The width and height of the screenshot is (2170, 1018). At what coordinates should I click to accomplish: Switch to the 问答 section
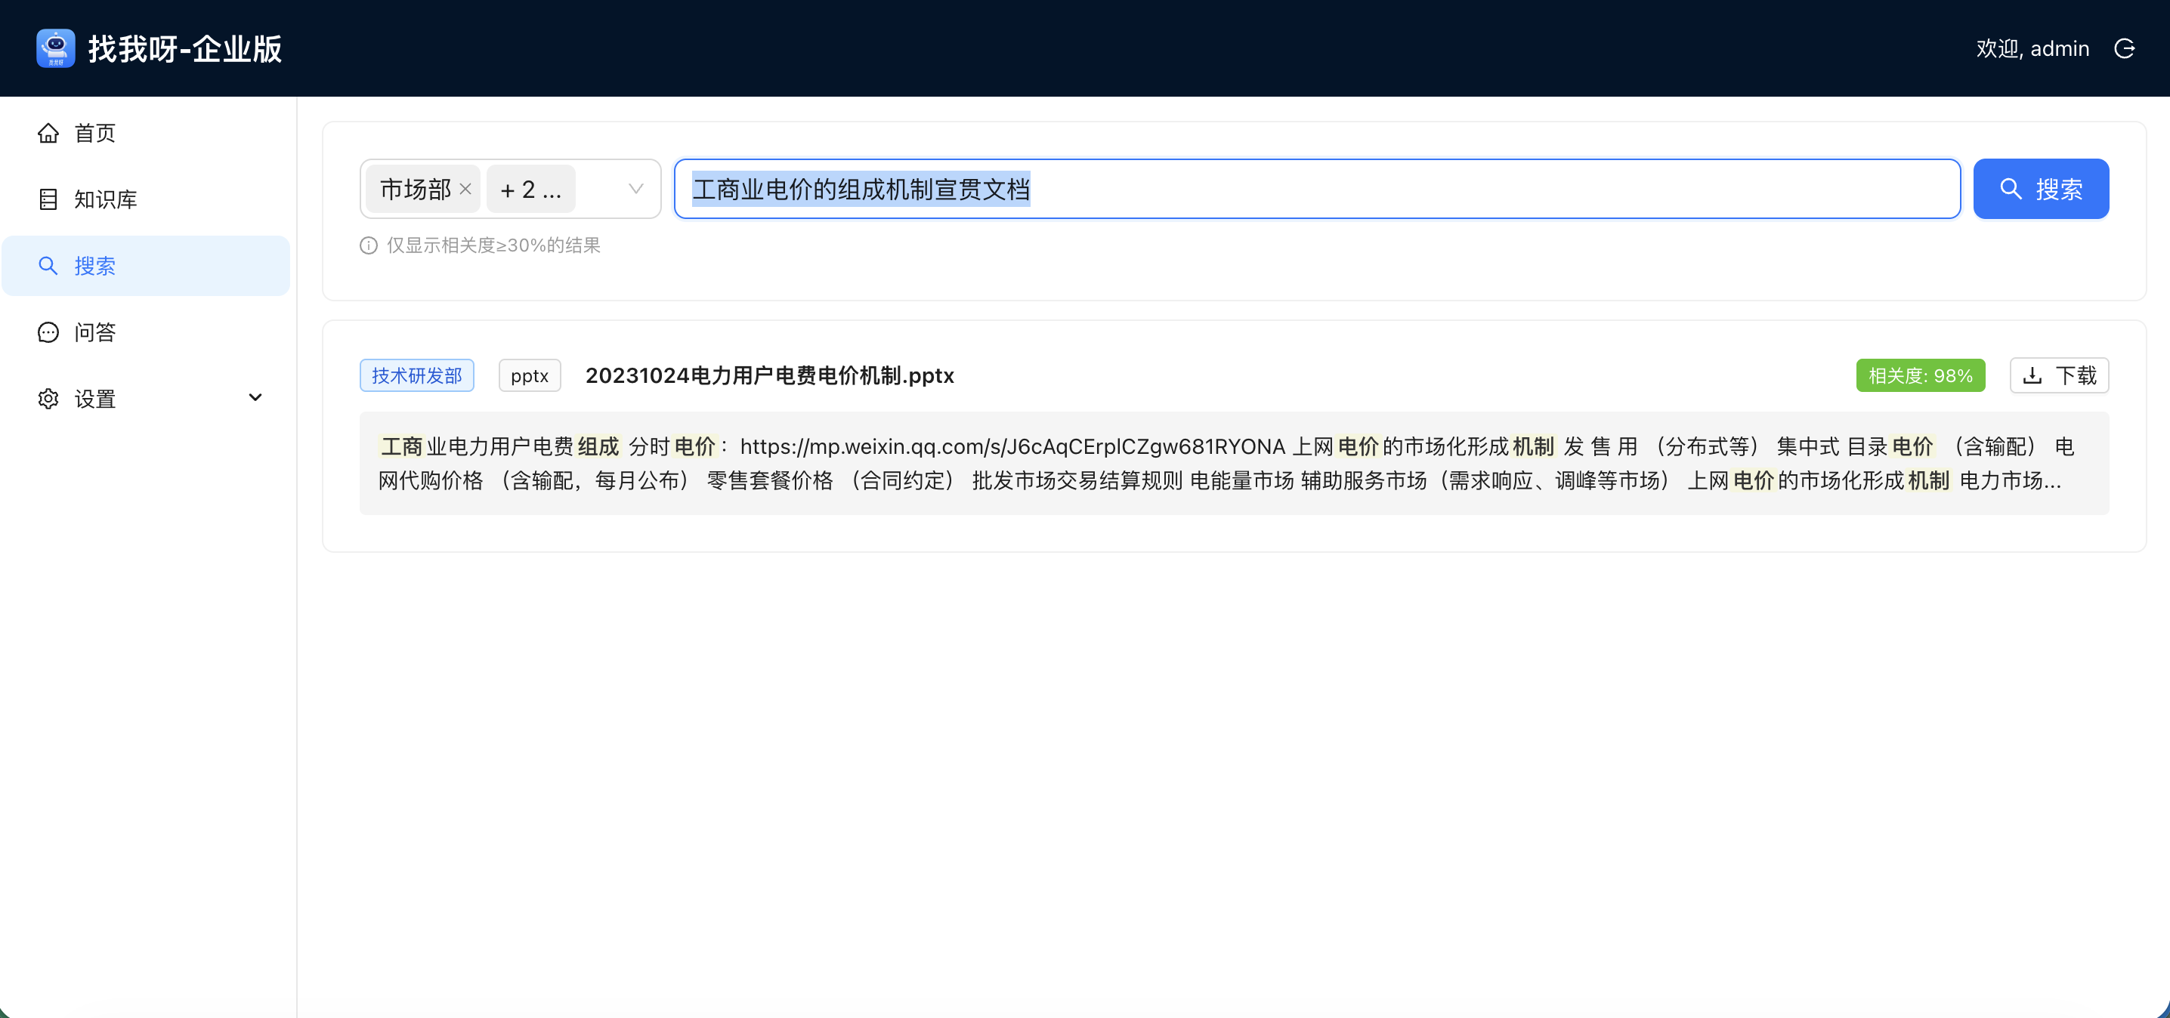pos(94,332)
